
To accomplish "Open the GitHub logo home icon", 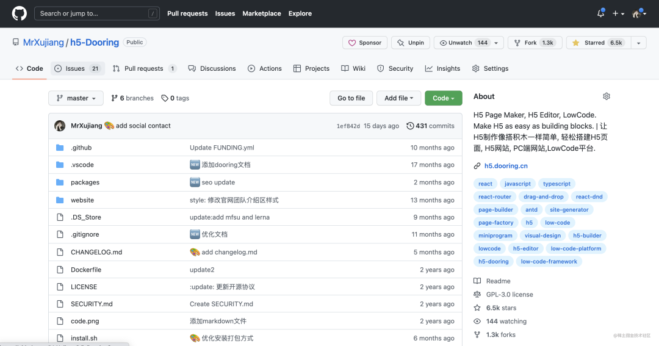I will (x=20, y=13).
